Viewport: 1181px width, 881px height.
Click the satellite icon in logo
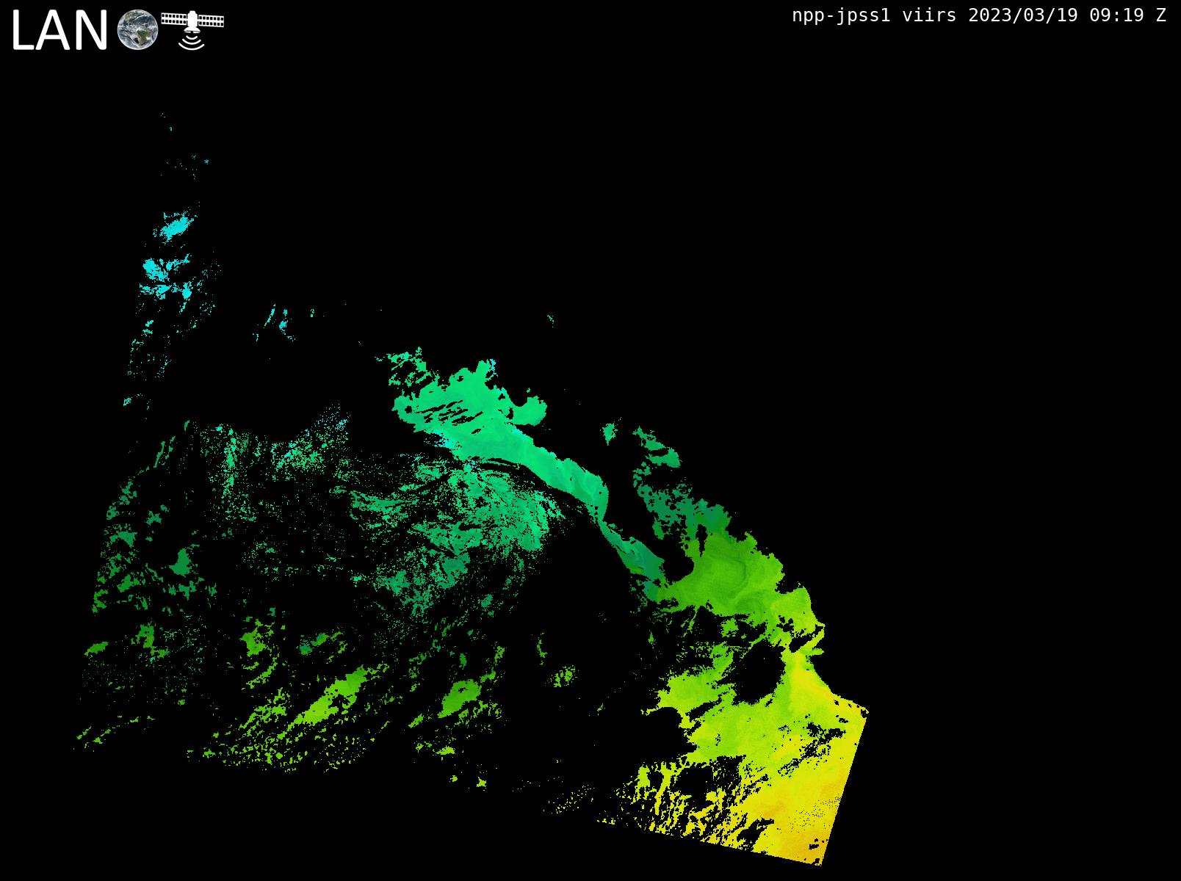(192, 29)
